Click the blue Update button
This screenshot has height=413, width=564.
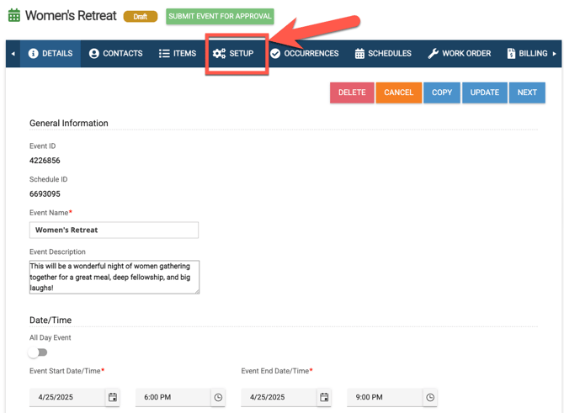[x=484, y=93]
